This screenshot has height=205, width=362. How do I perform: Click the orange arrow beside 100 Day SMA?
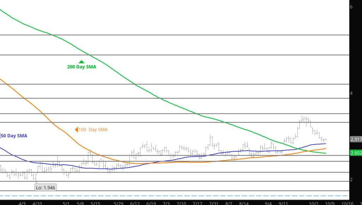(76, 130)
